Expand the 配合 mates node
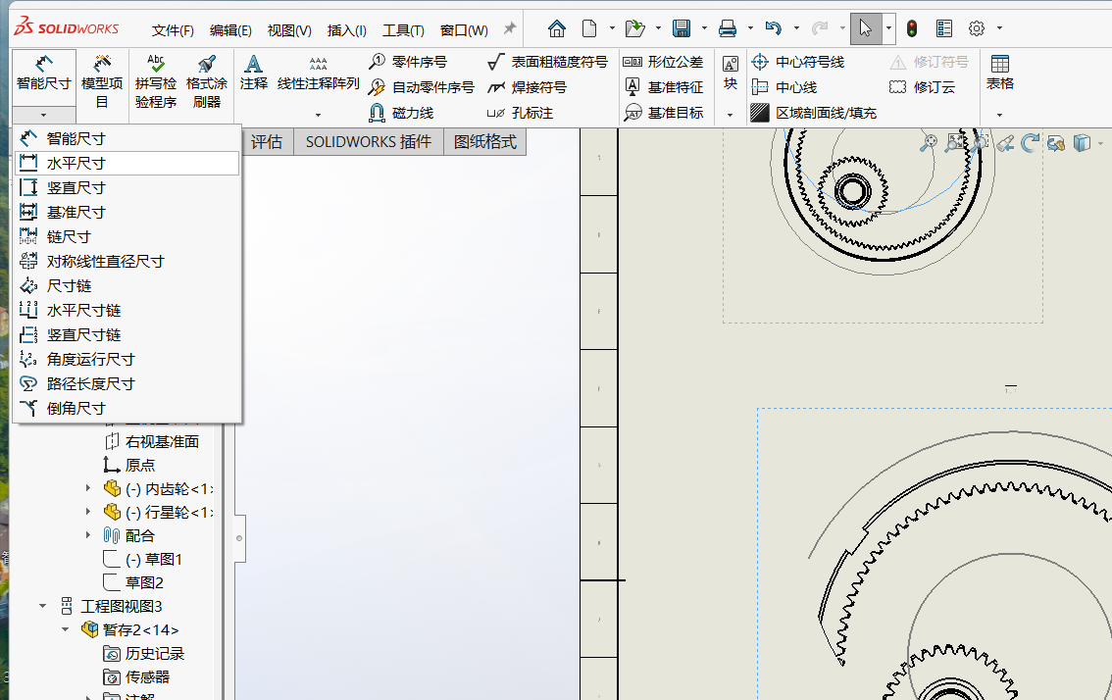The image size is (1112, 700). [x=88, y=534]
